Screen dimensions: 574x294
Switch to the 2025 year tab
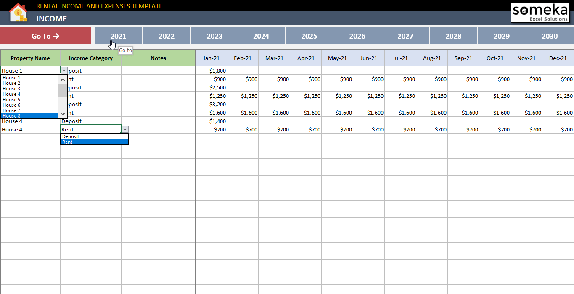point(309,36)
